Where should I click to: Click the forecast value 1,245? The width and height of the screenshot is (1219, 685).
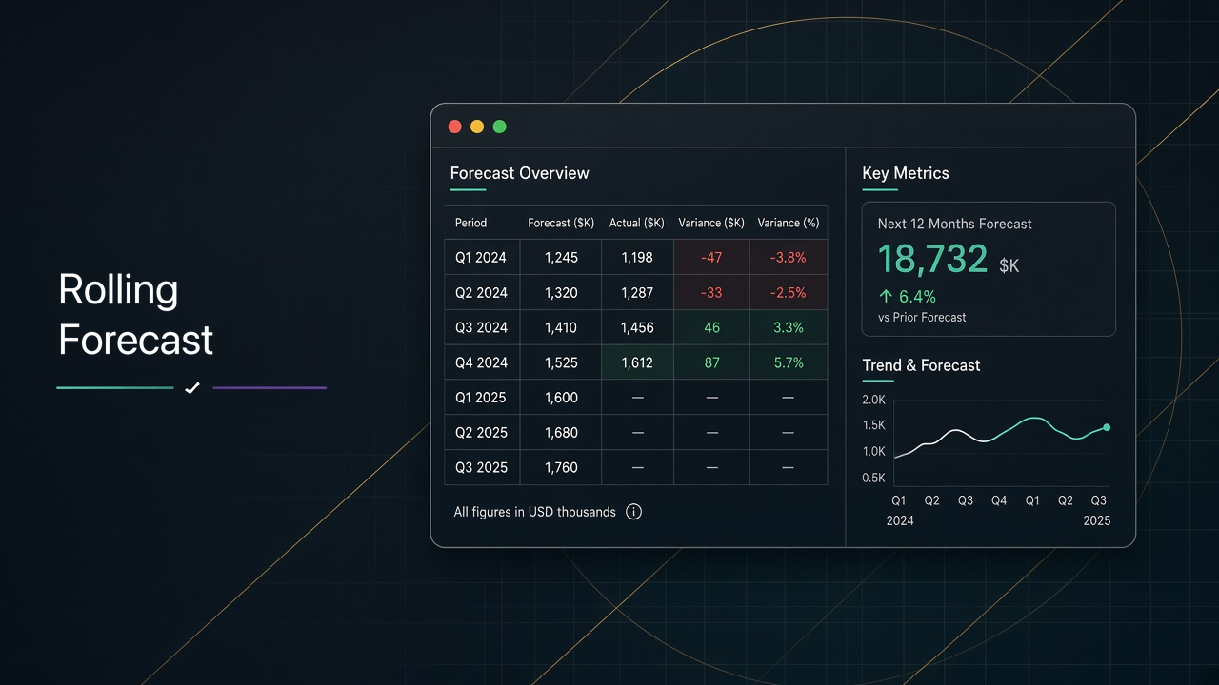pyautogui.click(x=562, y=257)
